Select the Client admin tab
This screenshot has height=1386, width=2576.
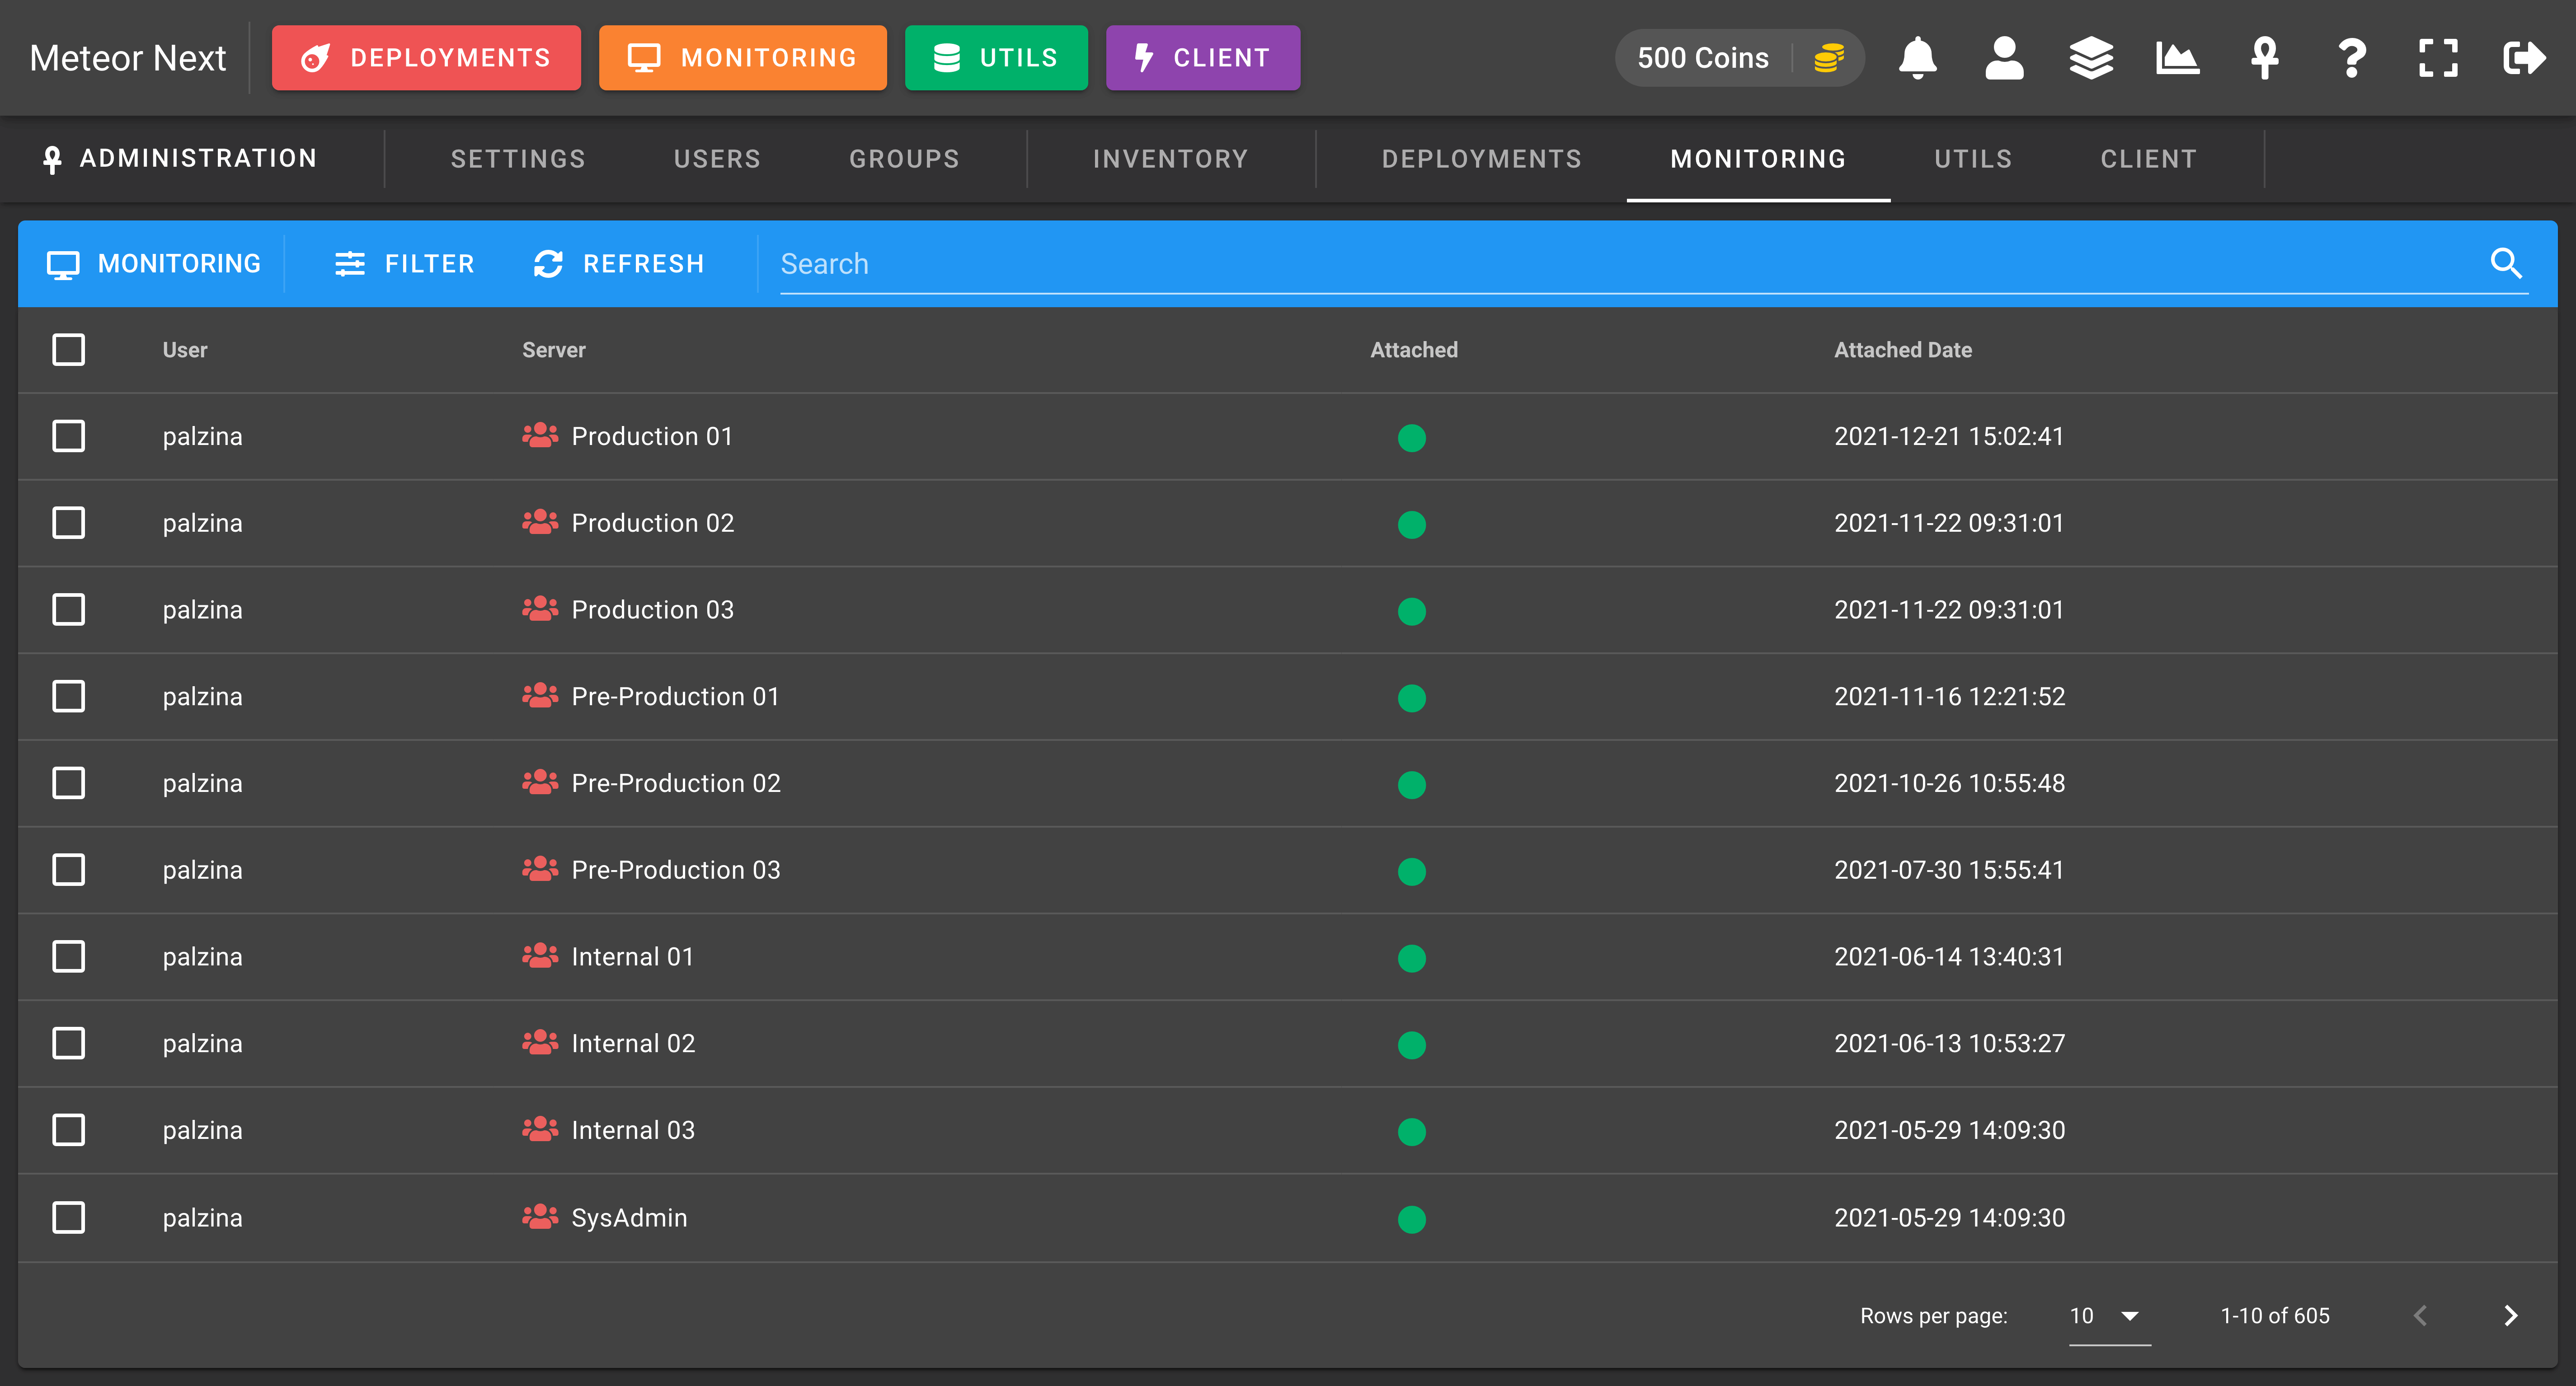tap(2148, 159)
